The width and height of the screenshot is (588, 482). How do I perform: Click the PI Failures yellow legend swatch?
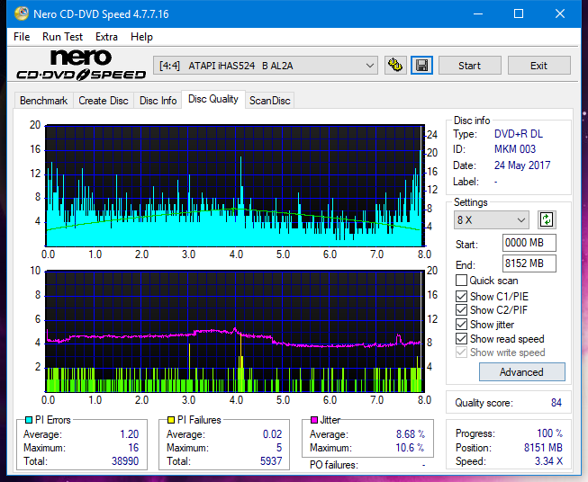[x=171, y=420]
